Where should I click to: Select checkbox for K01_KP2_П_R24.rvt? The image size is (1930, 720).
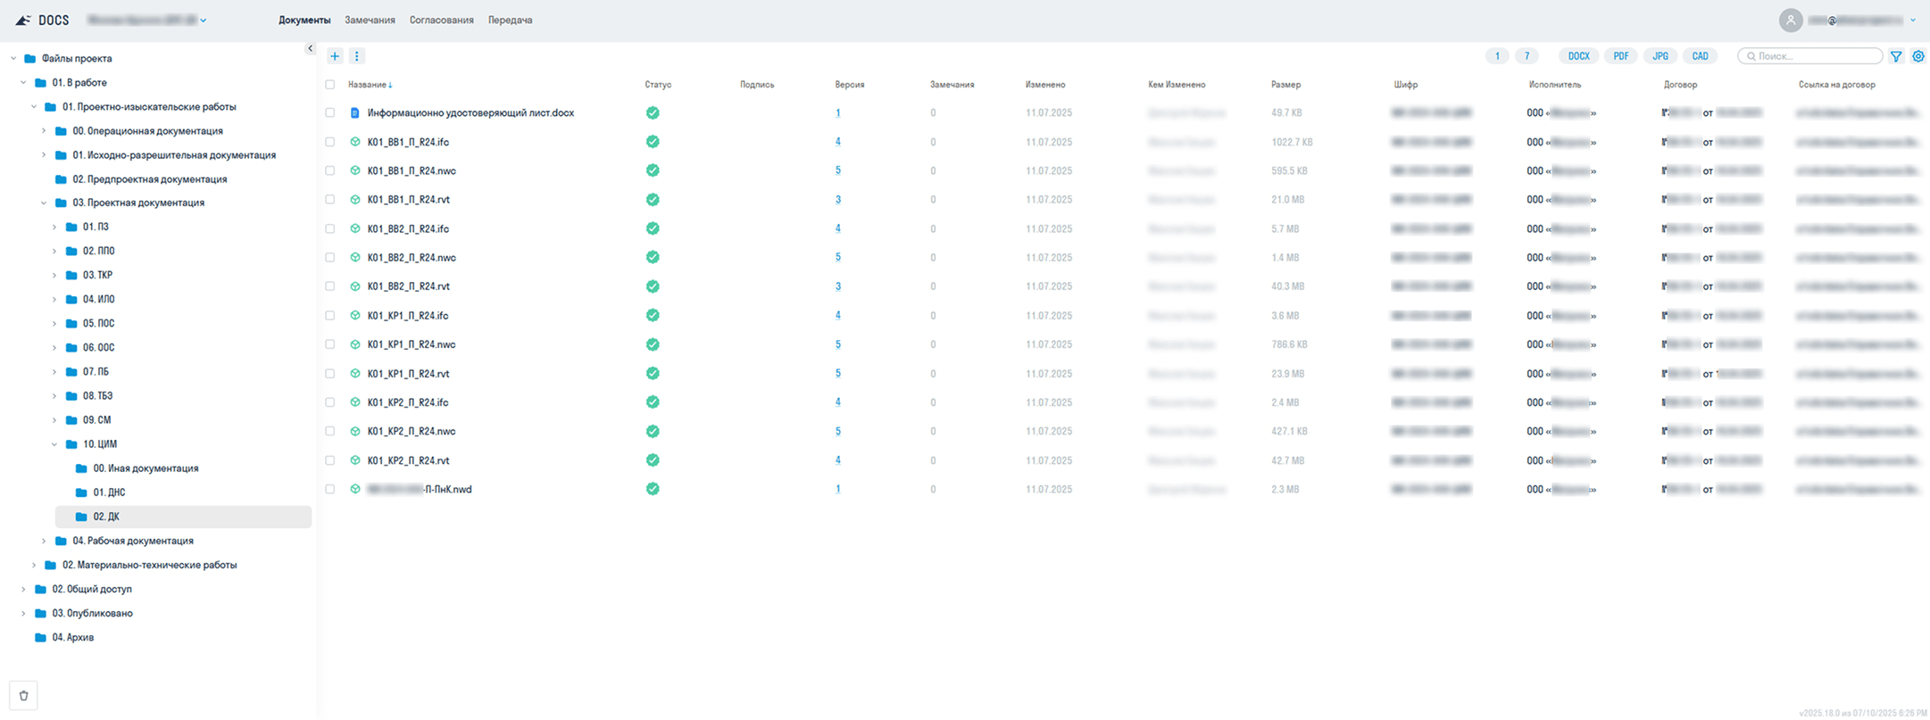pyautogui.click(x=330, y=460)
